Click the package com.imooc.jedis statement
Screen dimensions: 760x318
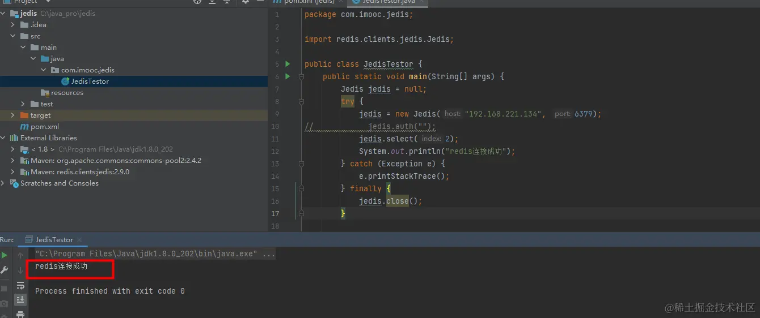359,14
